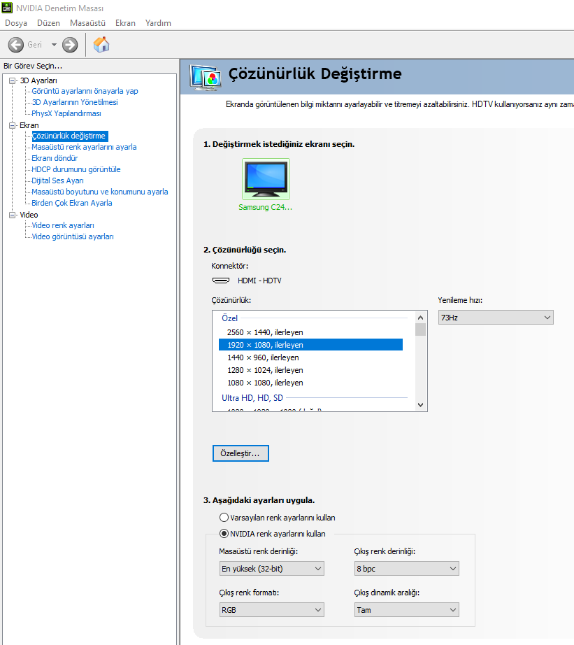Open HDCP durumunu görüntüle

pos(76,169)
